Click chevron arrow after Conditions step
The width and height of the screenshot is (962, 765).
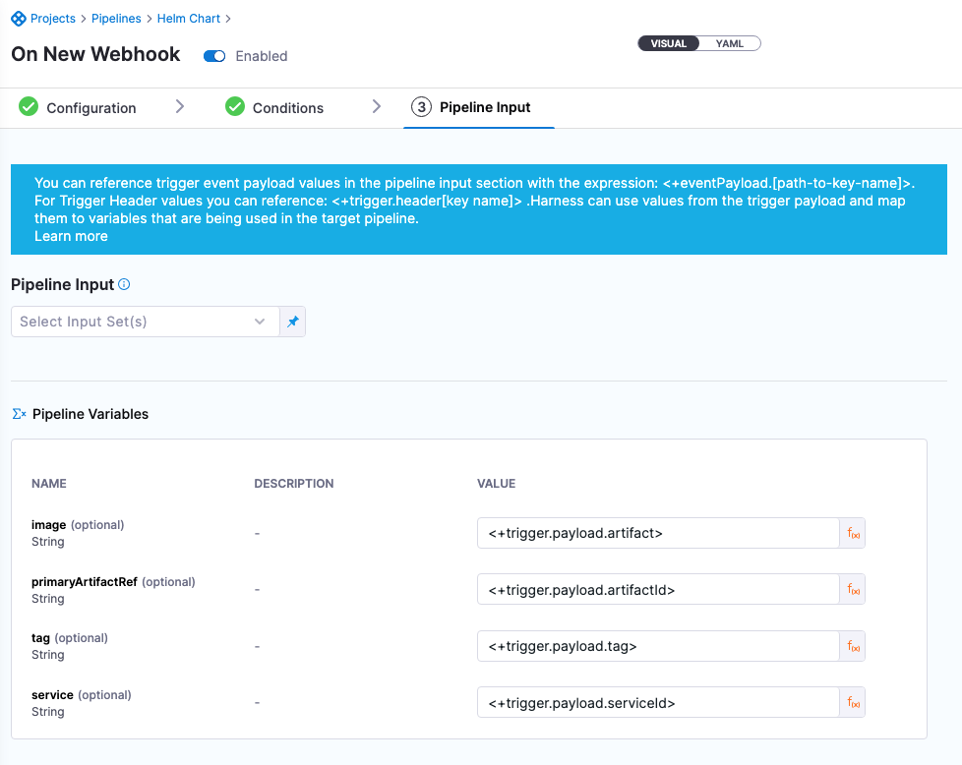coord(377,106)
